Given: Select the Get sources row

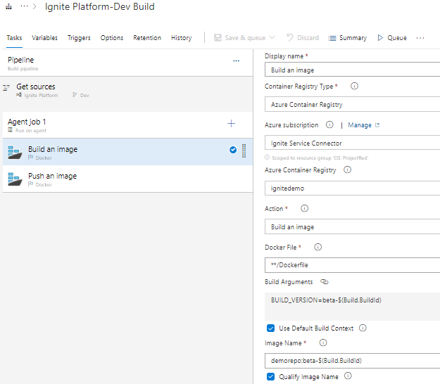Looking at the screenshot, I should pyautogui.click(x=126, y=90).
